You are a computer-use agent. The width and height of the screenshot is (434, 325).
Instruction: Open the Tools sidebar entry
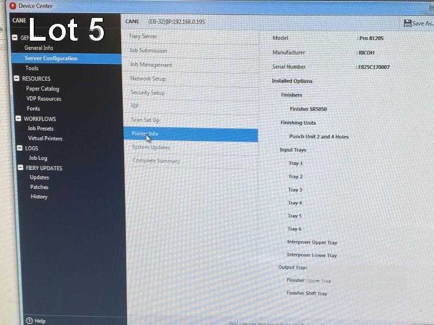32,68
